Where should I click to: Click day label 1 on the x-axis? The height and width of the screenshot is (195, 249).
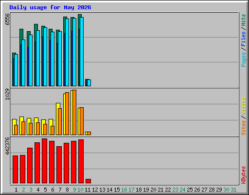pyautogui.click(x=16, y=190)
